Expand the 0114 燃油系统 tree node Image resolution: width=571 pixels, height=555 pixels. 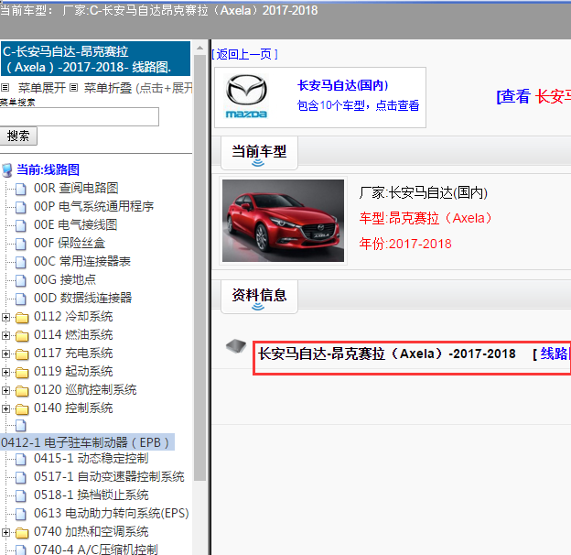(5, 335)
